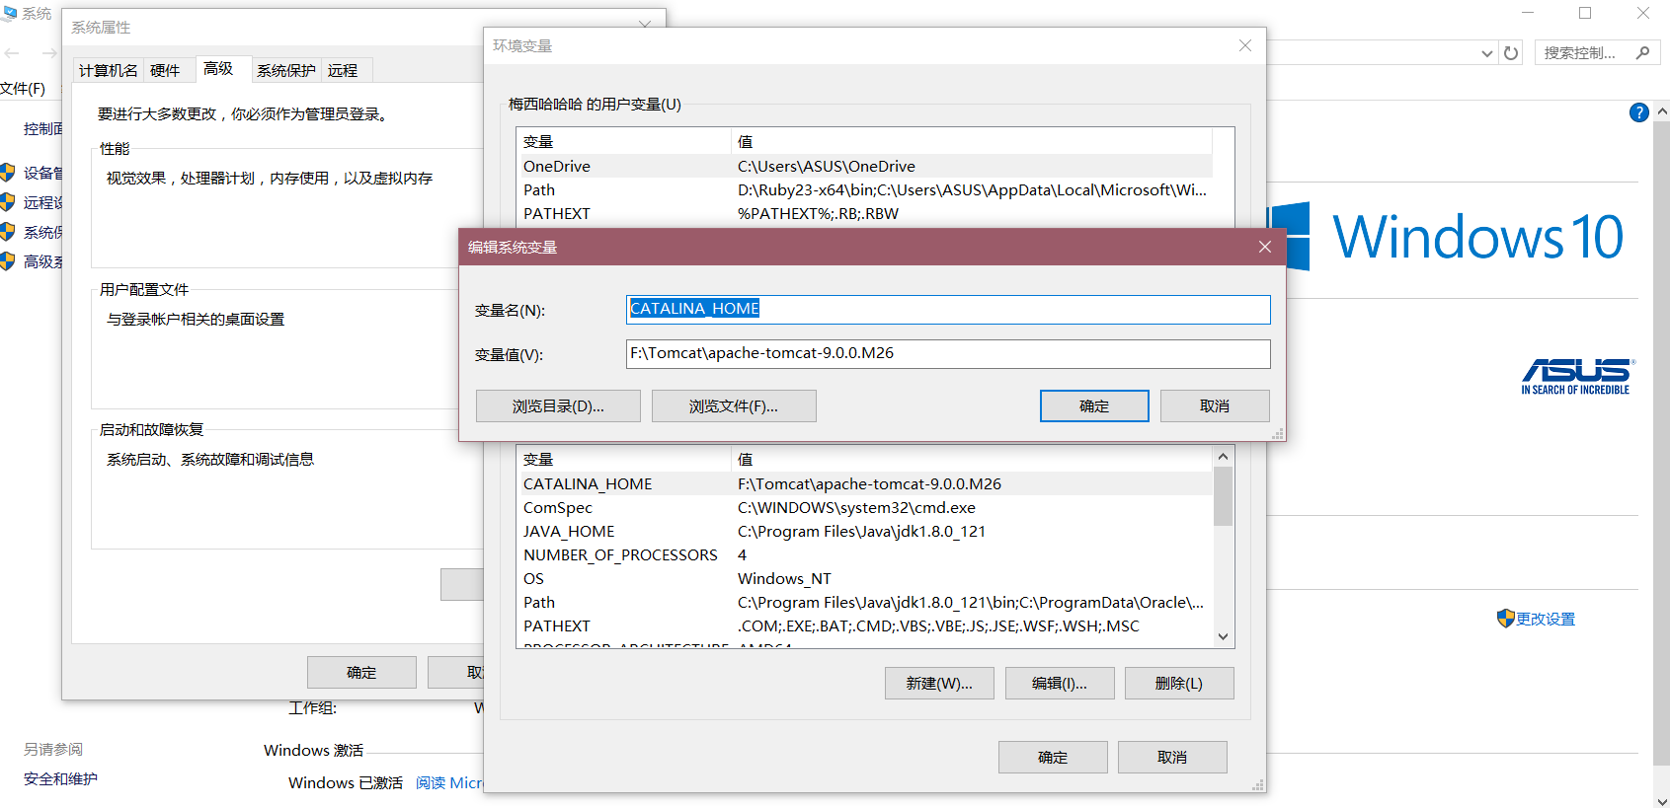Switch to 硬件 tab
Screen dimensions: 1670x808
tap(165, 70)
